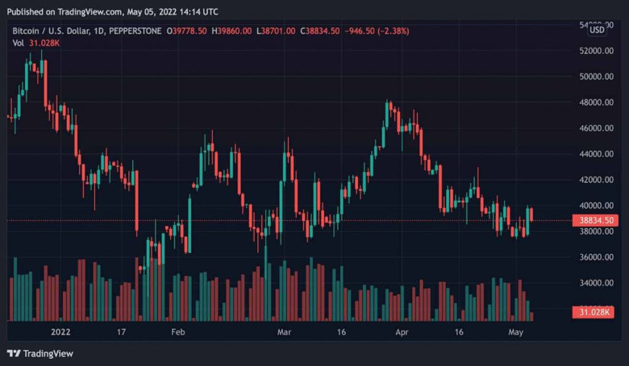Click the Apr time axis label
629x366 pixels.
(x=402, y=332)
